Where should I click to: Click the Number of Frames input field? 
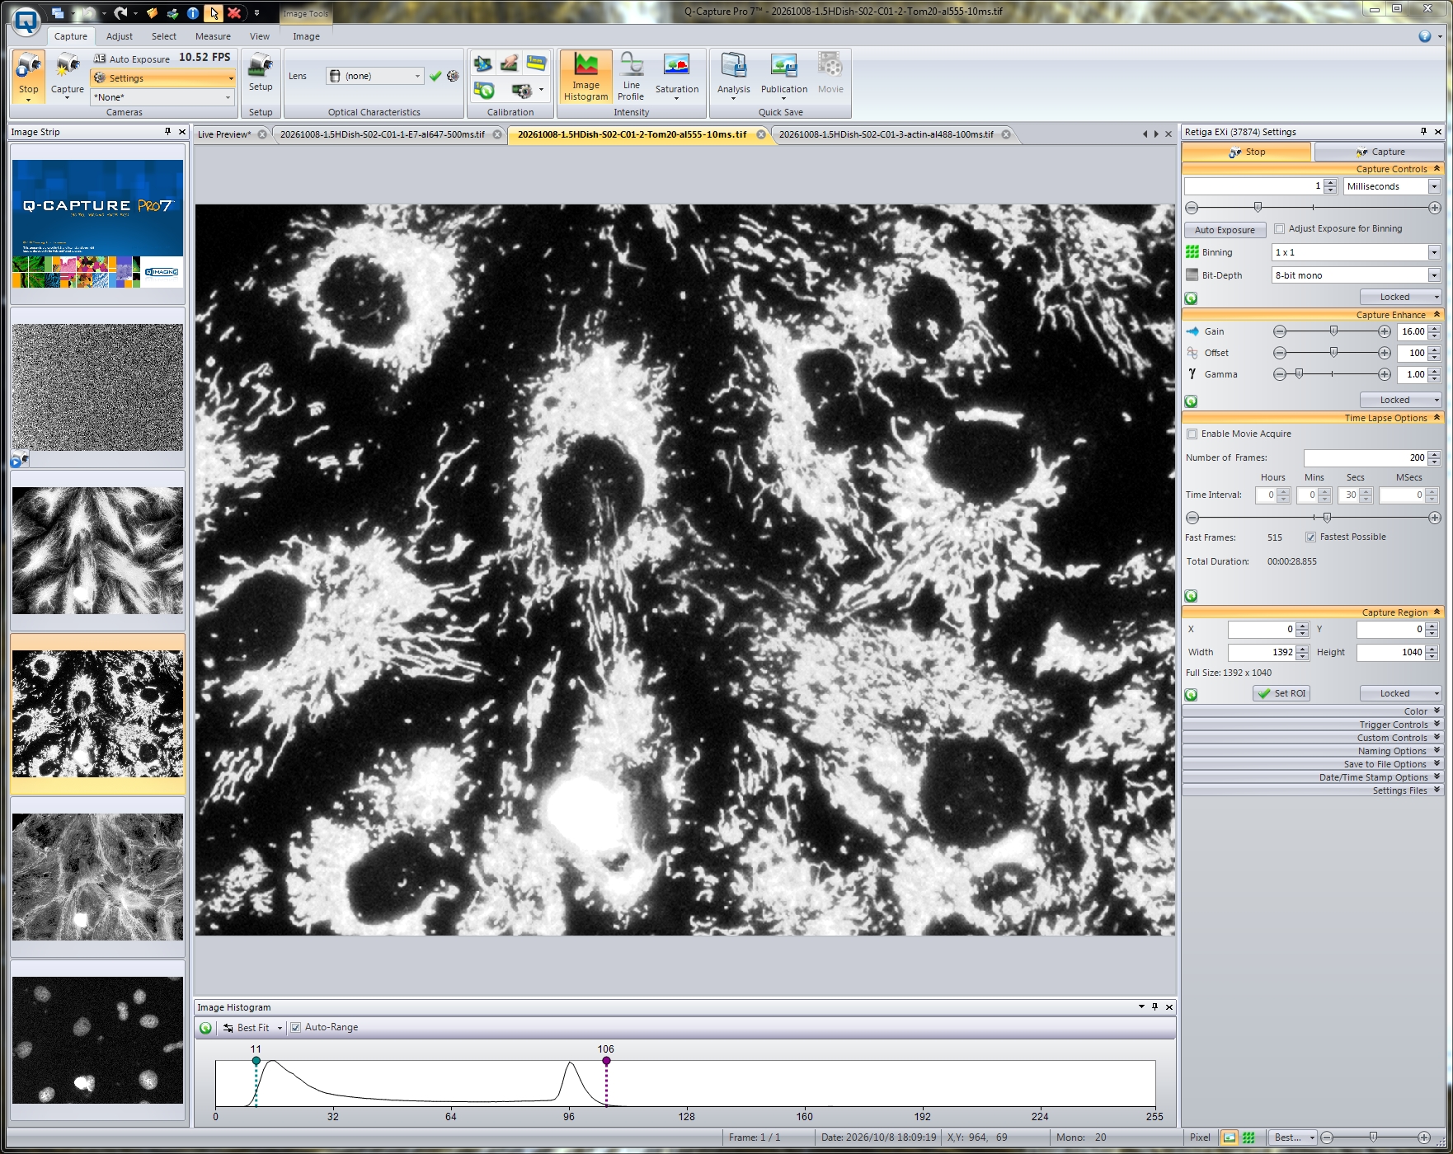pyautogui.click(x=1365, y=457)
